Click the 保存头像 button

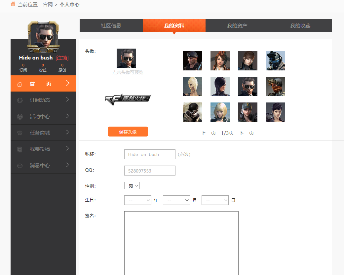[128, 132]
